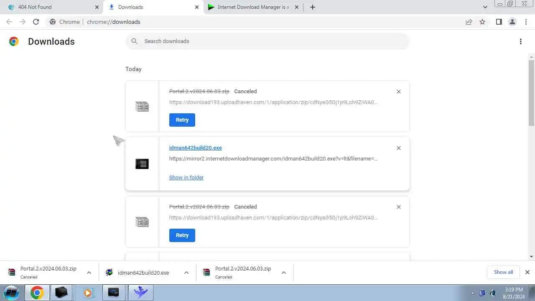Open the tab search chevron
This screenshot has height=301, width=535.
click(x=485, y=7)
